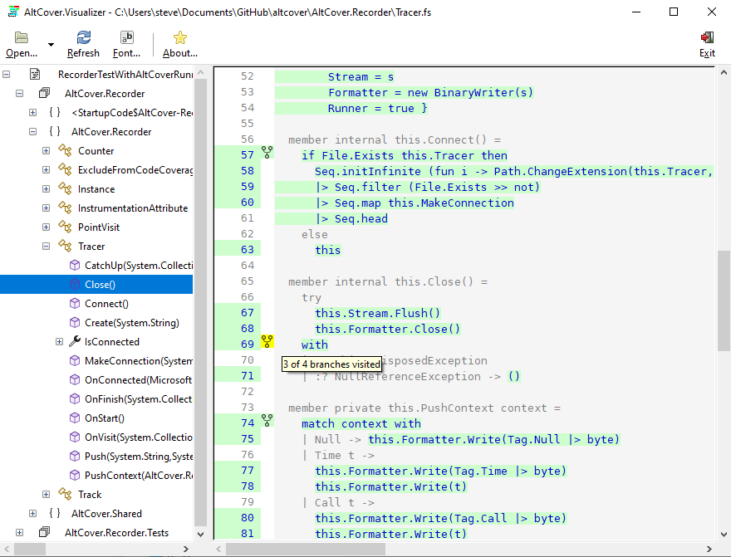Click the 'this.Formatter.Close()' code on line 68
Image resolution: width=731 pixels, height=557 pixels.
tap(387, 329)
